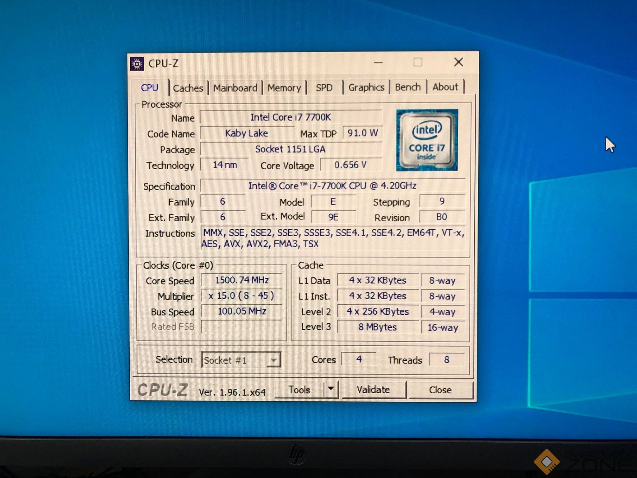Switch to the Caches tab
The height and width of the screenshot is (478, 637).
[188, 88]
